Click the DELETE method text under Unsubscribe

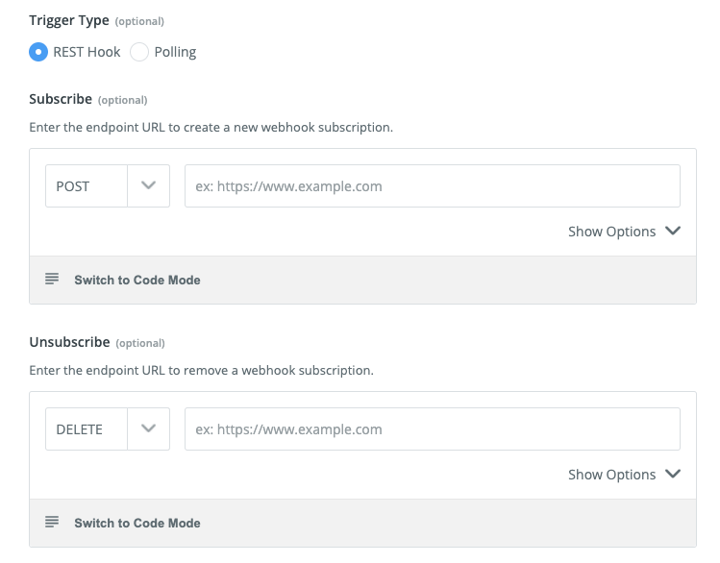[80, 429]
